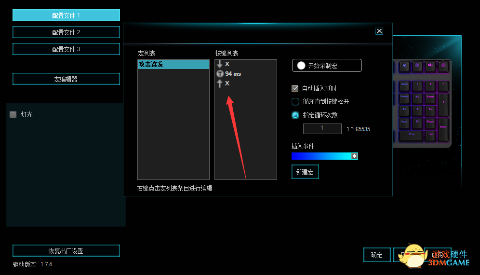Close the macro editor dialog

click(379, 31)
